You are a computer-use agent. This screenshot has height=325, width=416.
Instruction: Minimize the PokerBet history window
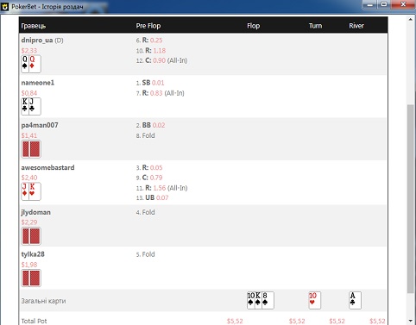pos(369,4)
